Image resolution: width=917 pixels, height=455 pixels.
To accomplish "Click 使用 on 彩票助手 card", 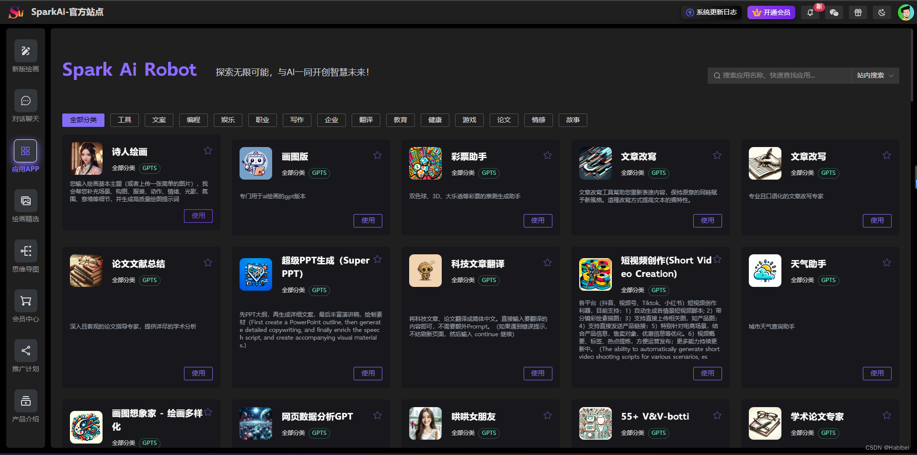I will tap(538, 221).
